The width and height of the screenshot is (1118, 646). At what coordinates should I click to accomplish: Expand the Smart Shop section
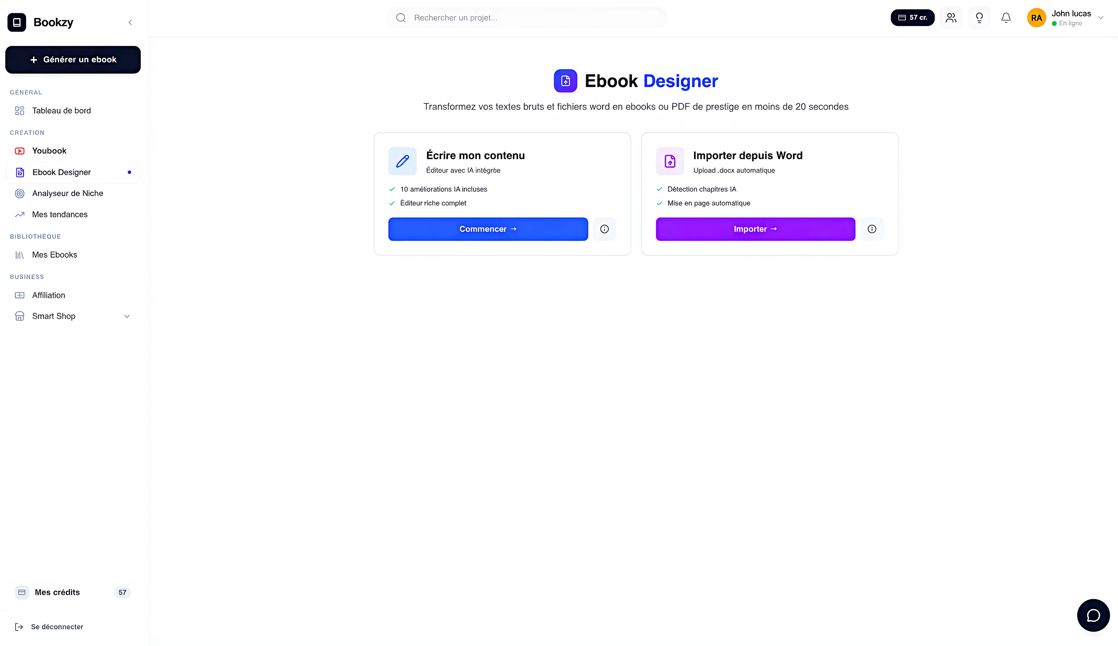click(x=127, y=316)
